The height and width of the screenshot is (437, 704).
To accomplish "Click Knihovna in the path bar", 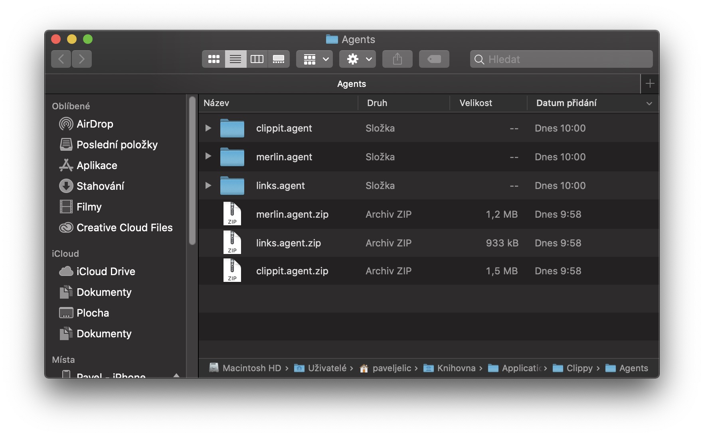I will point(456,368).
